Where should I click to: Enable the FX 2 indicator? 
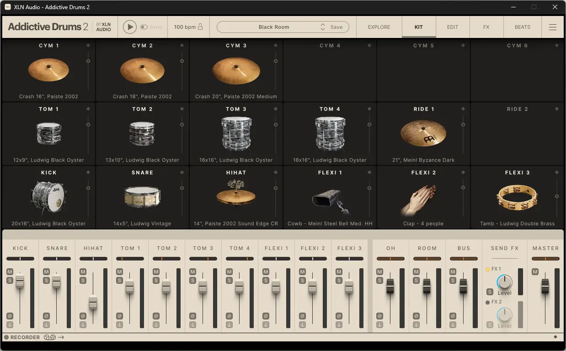click(x=488, y=302)
